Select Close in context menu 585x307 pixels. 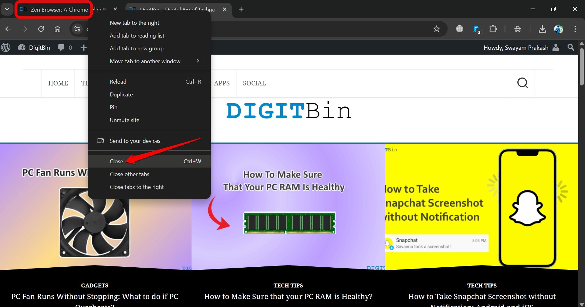coord(149,161)
